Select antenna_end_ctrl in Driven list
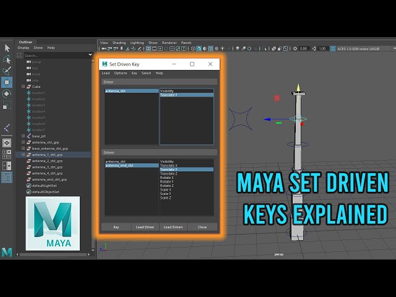396x297 pixels. click(132, 165)
